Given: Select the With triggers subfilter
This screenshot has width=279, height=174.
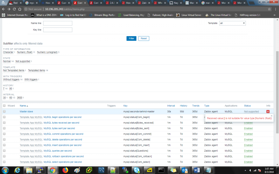Looking at the screenshot, I should pos(31,79).
